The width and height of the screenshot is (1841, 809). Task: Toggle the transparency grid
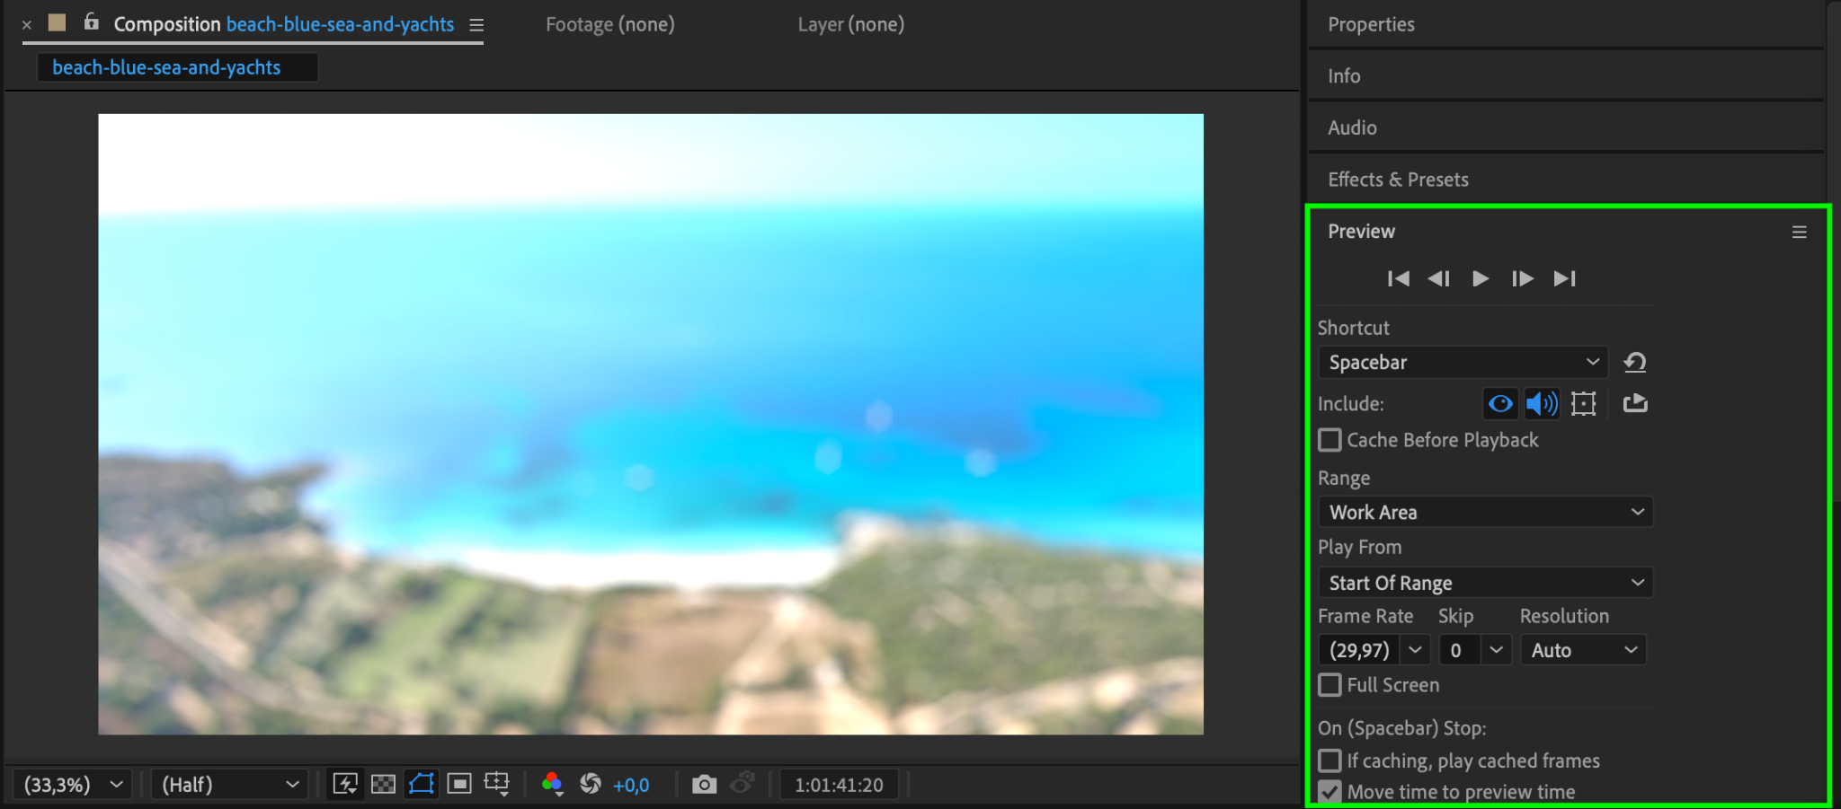[384, 785]
